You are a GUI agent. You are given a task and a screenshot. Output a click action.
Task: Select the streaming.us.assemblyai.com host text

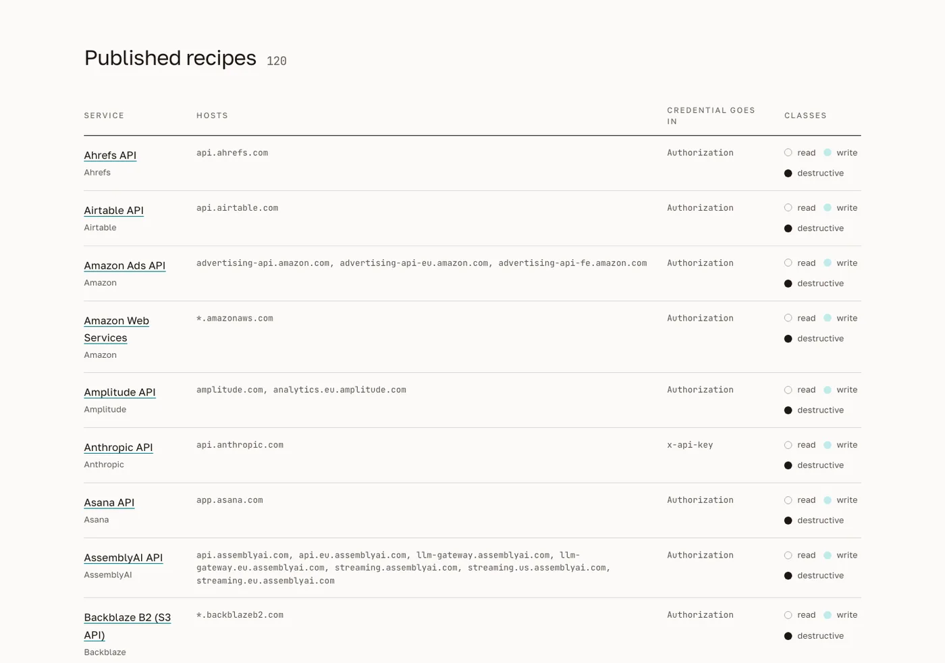(537, 568)
